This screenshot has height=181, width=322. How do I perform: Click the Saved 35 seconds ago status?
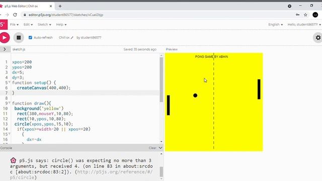140,49
